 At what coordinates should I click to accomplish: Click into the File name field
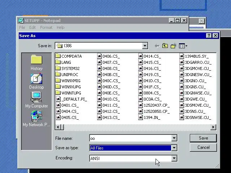(130, 138)
